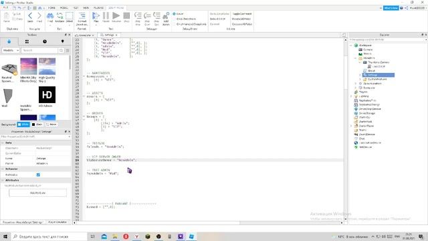Click the Add Attribute button
Viewport: 428px width, 241px height.
click(x=37, y=193)
